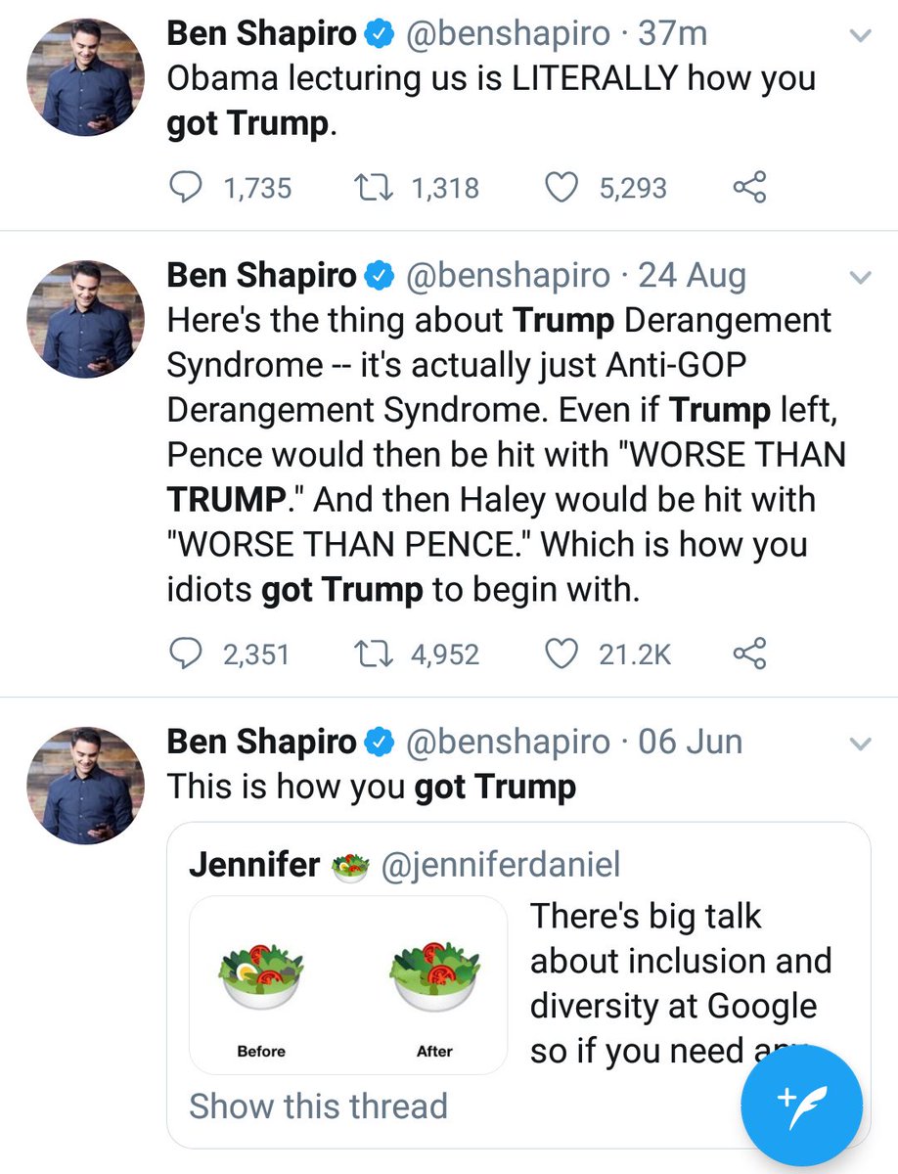Open the quoted Jennifer tweet card
Screen dimensions: 898x1174
(x=518, y=984)
